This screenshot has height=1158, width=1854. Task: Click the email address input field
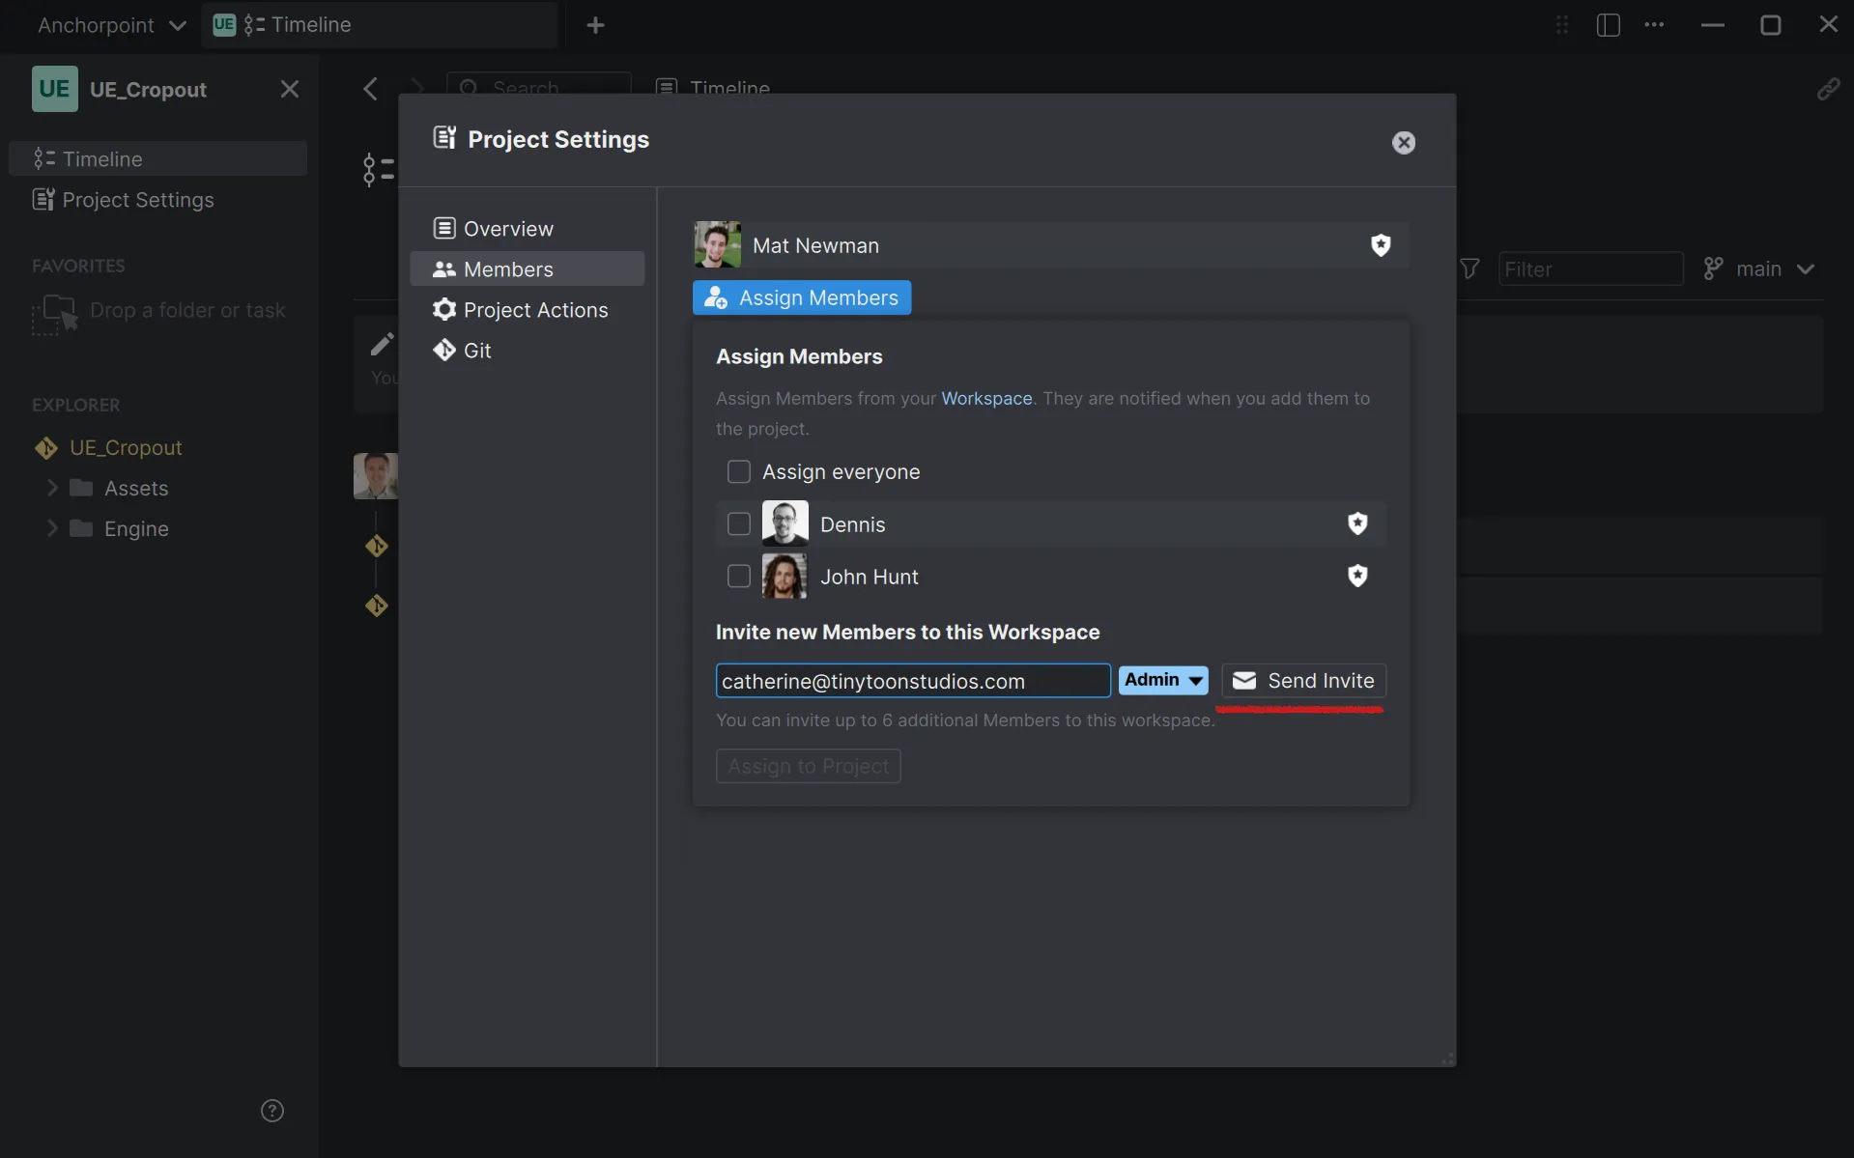(x=912, y=680)
